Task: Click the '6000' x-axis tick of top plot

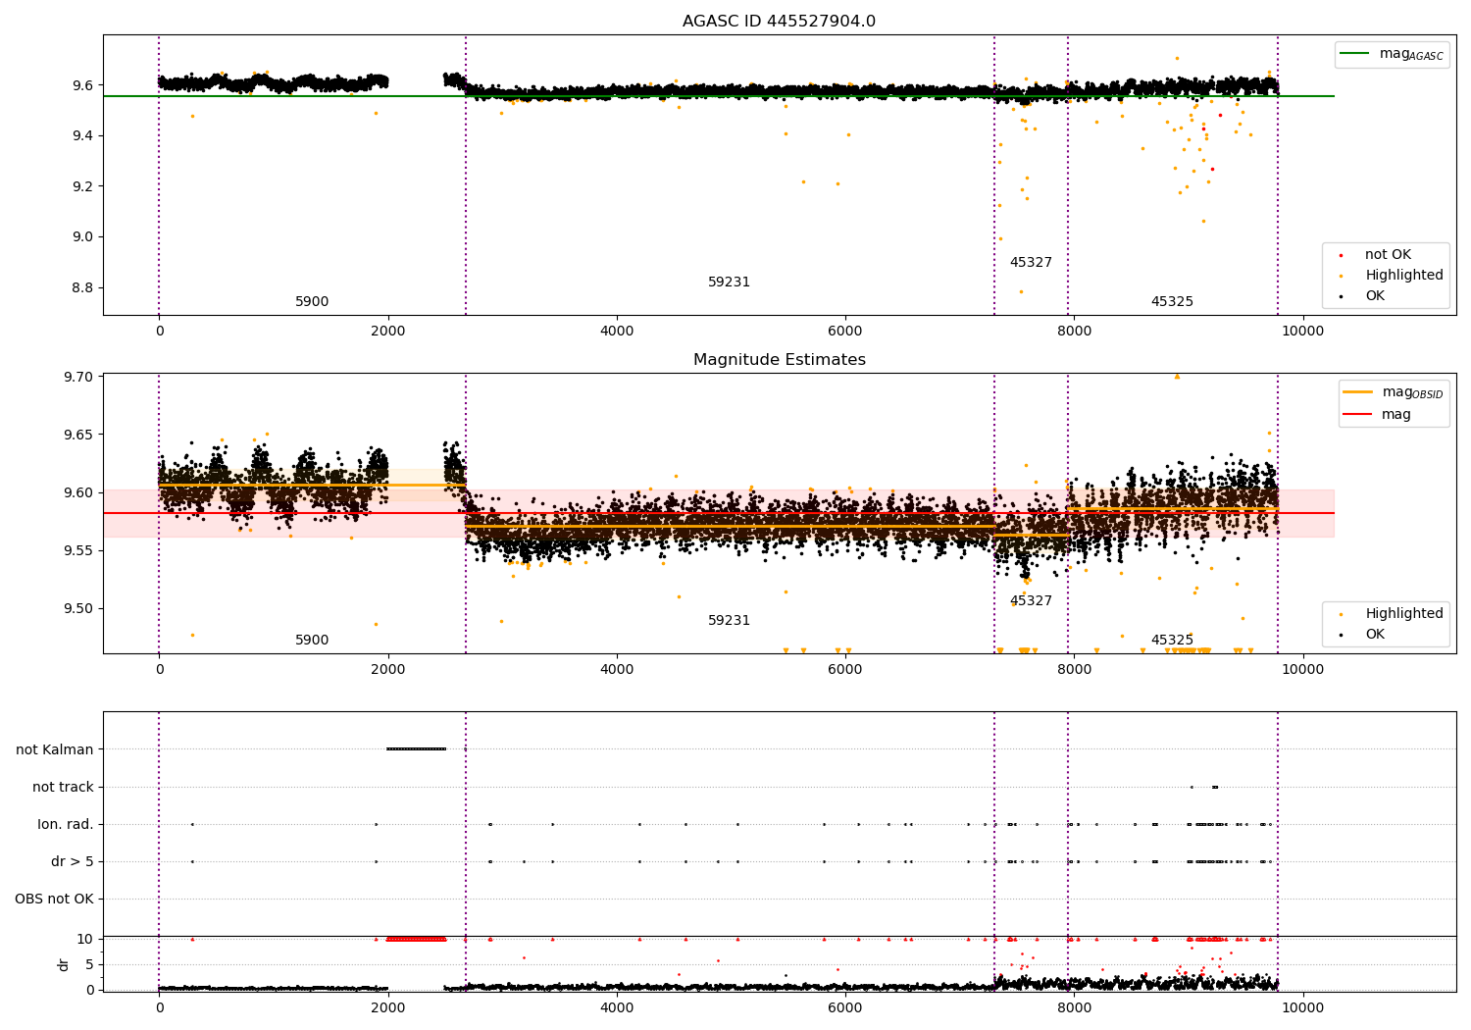Action: click(x=845, y=331)
